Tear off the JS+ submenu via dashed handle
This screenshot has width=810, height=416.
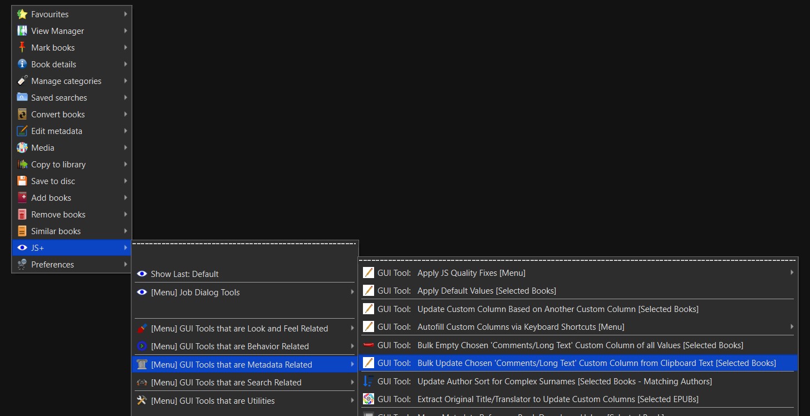(x=245, y=244)
